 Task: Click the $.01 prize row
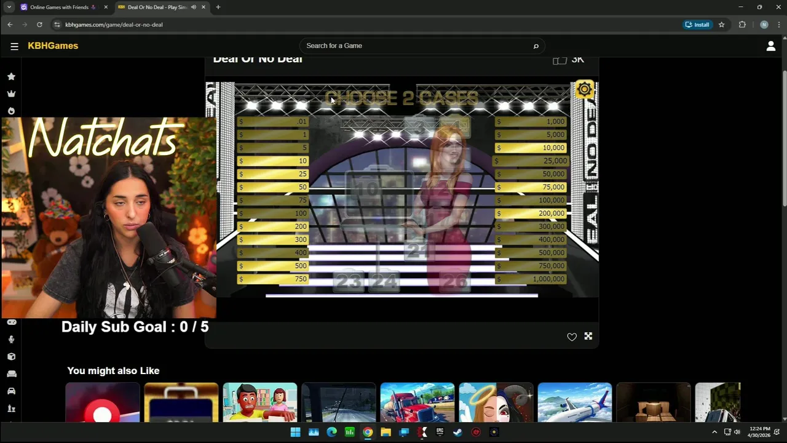click(272, 122)
